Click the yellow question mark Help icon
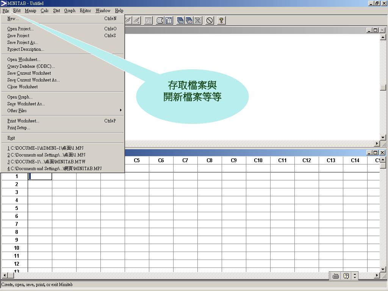 [x=221, y=20]
